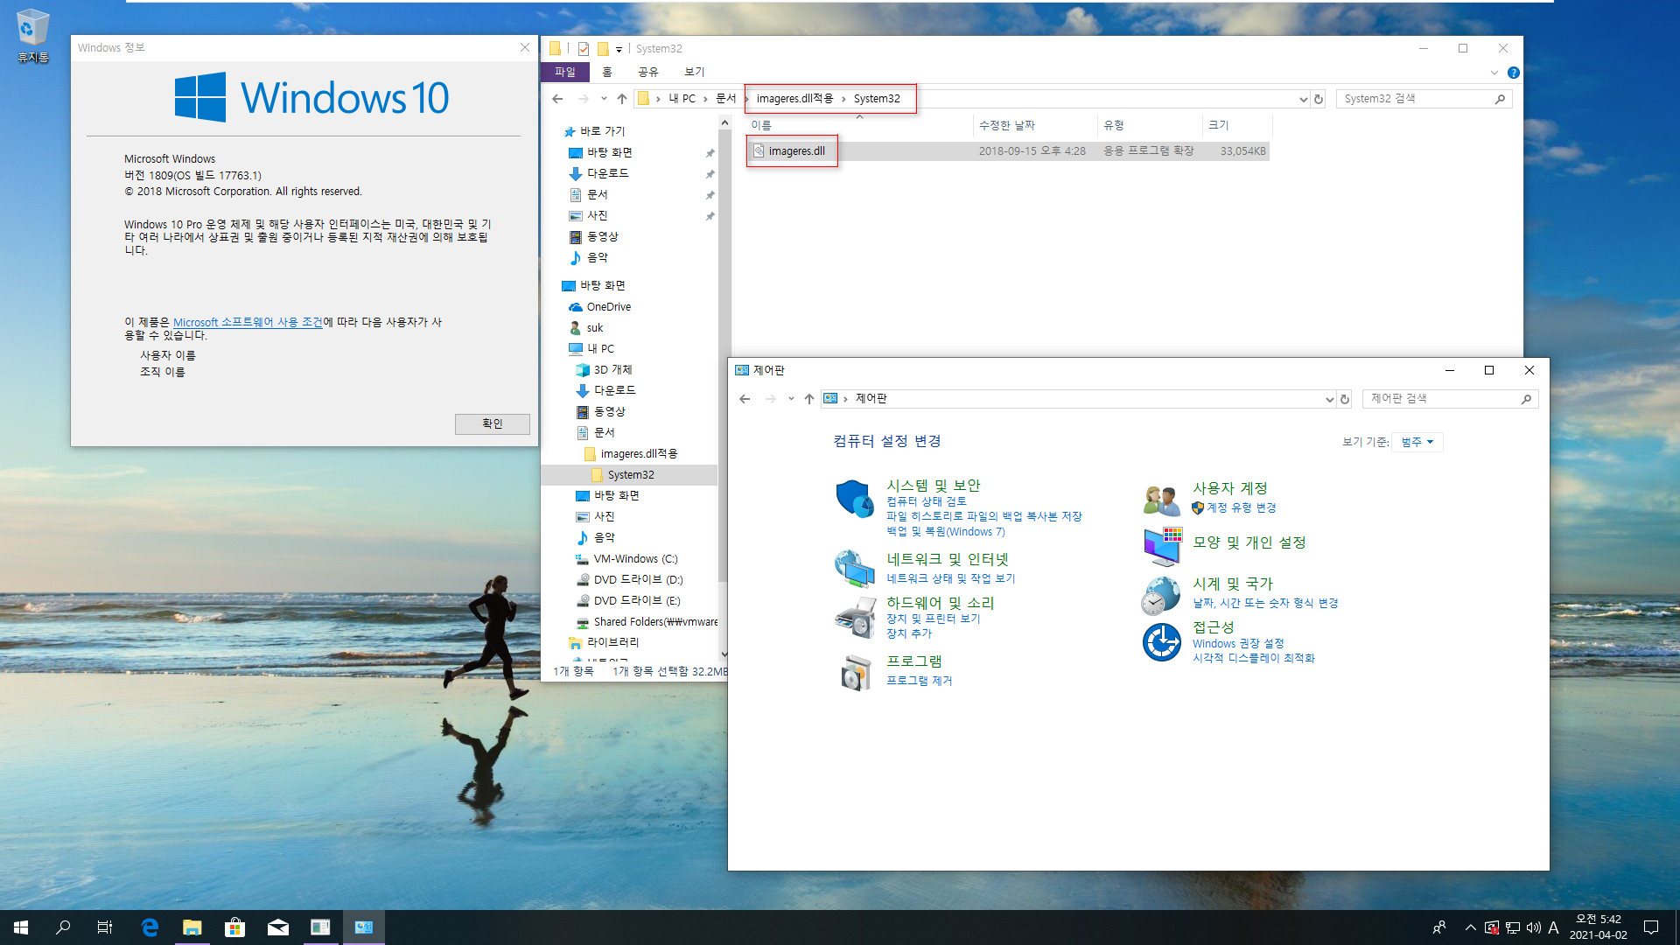
Task: Click the User Accounts people icon
Action: (x=1161, y=500)
